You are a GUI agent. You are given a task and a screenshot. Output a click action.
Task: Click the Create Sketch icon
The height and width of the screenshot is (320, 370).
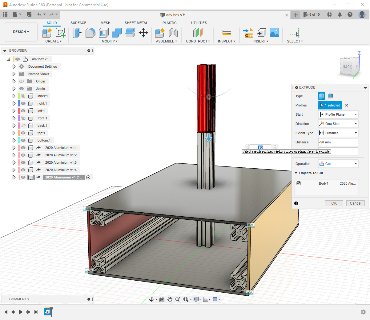click(x=60, y=33)
